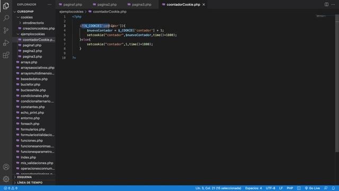This screenshot has height=191, width=339.
Task: Open arraysasociativos.php file
Action: pyautogui.click(x=38, y=68)
